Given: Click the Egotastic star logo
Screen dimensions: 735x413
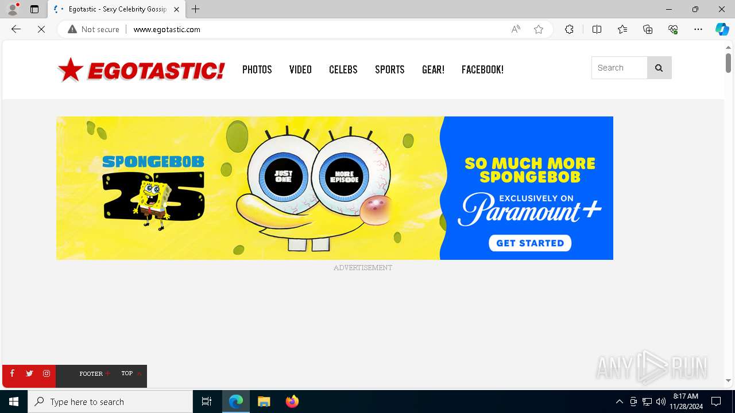Looking at the screenshot, I should [141, 69].
